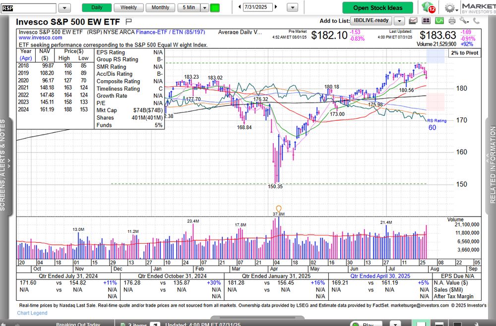Select the $183.63 last price
This screenshot has height=326, width=496.
pos(438,35)
